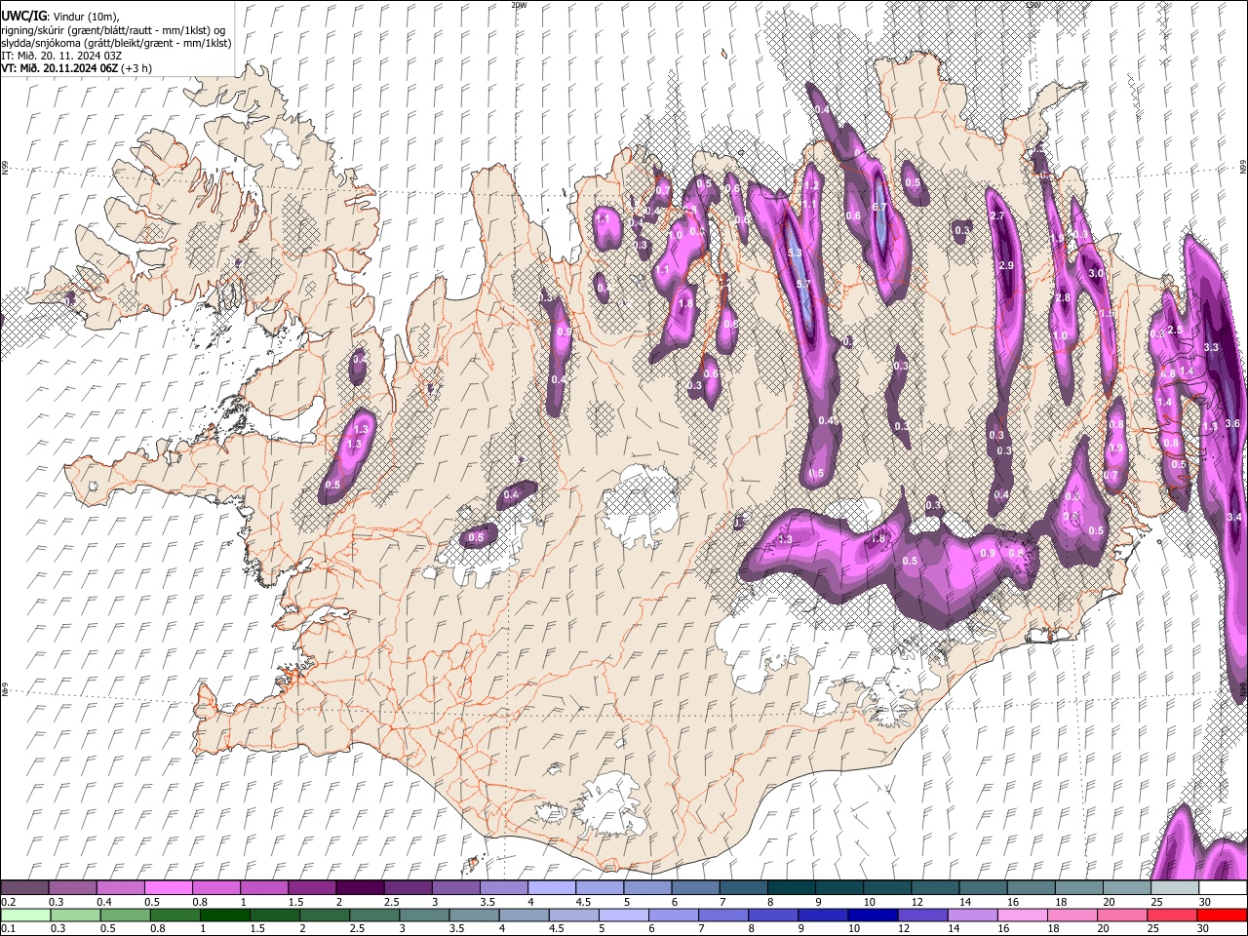Click the 1.2 precipitation value on map

coord(810,185)
